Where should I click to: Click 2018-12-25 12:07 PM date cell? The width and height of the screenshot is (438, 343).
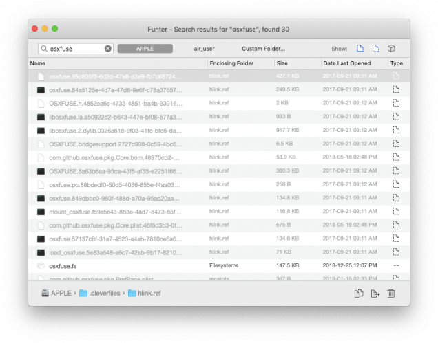click(350, 265)
